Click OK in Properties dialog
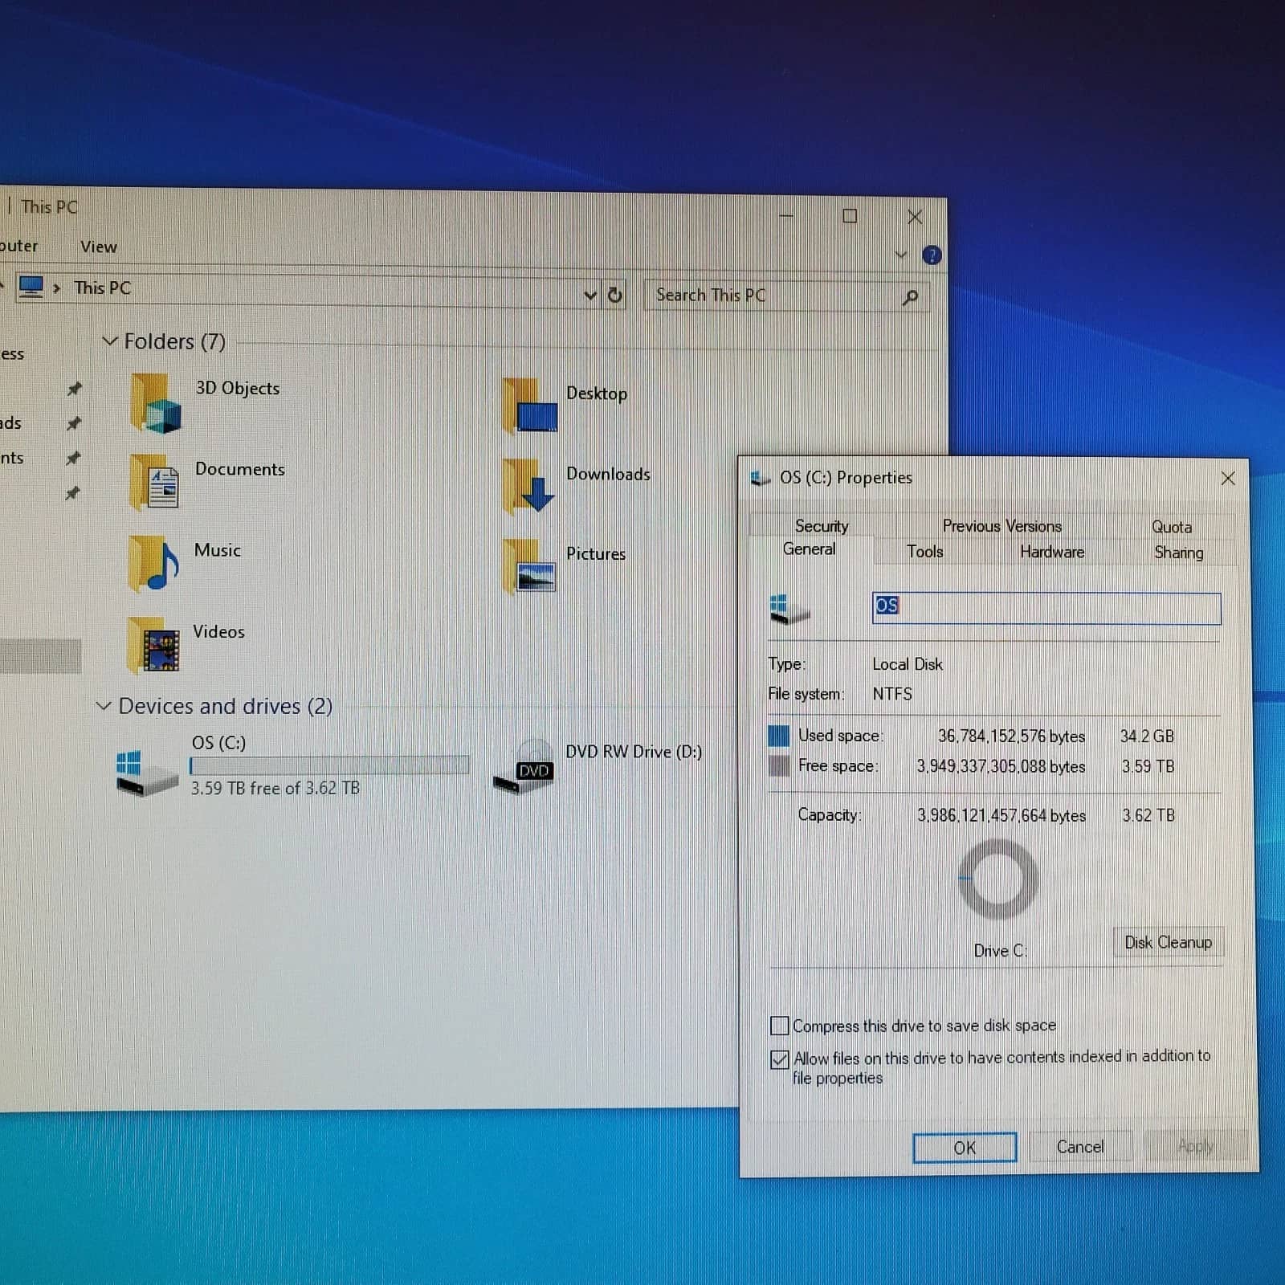Viewport: 1285px width, 1285px height. [965, 1148]
